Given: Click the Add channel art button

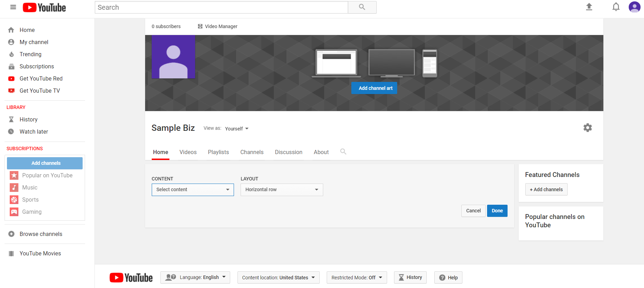Looking at the screenshot, I should point(374,88).
